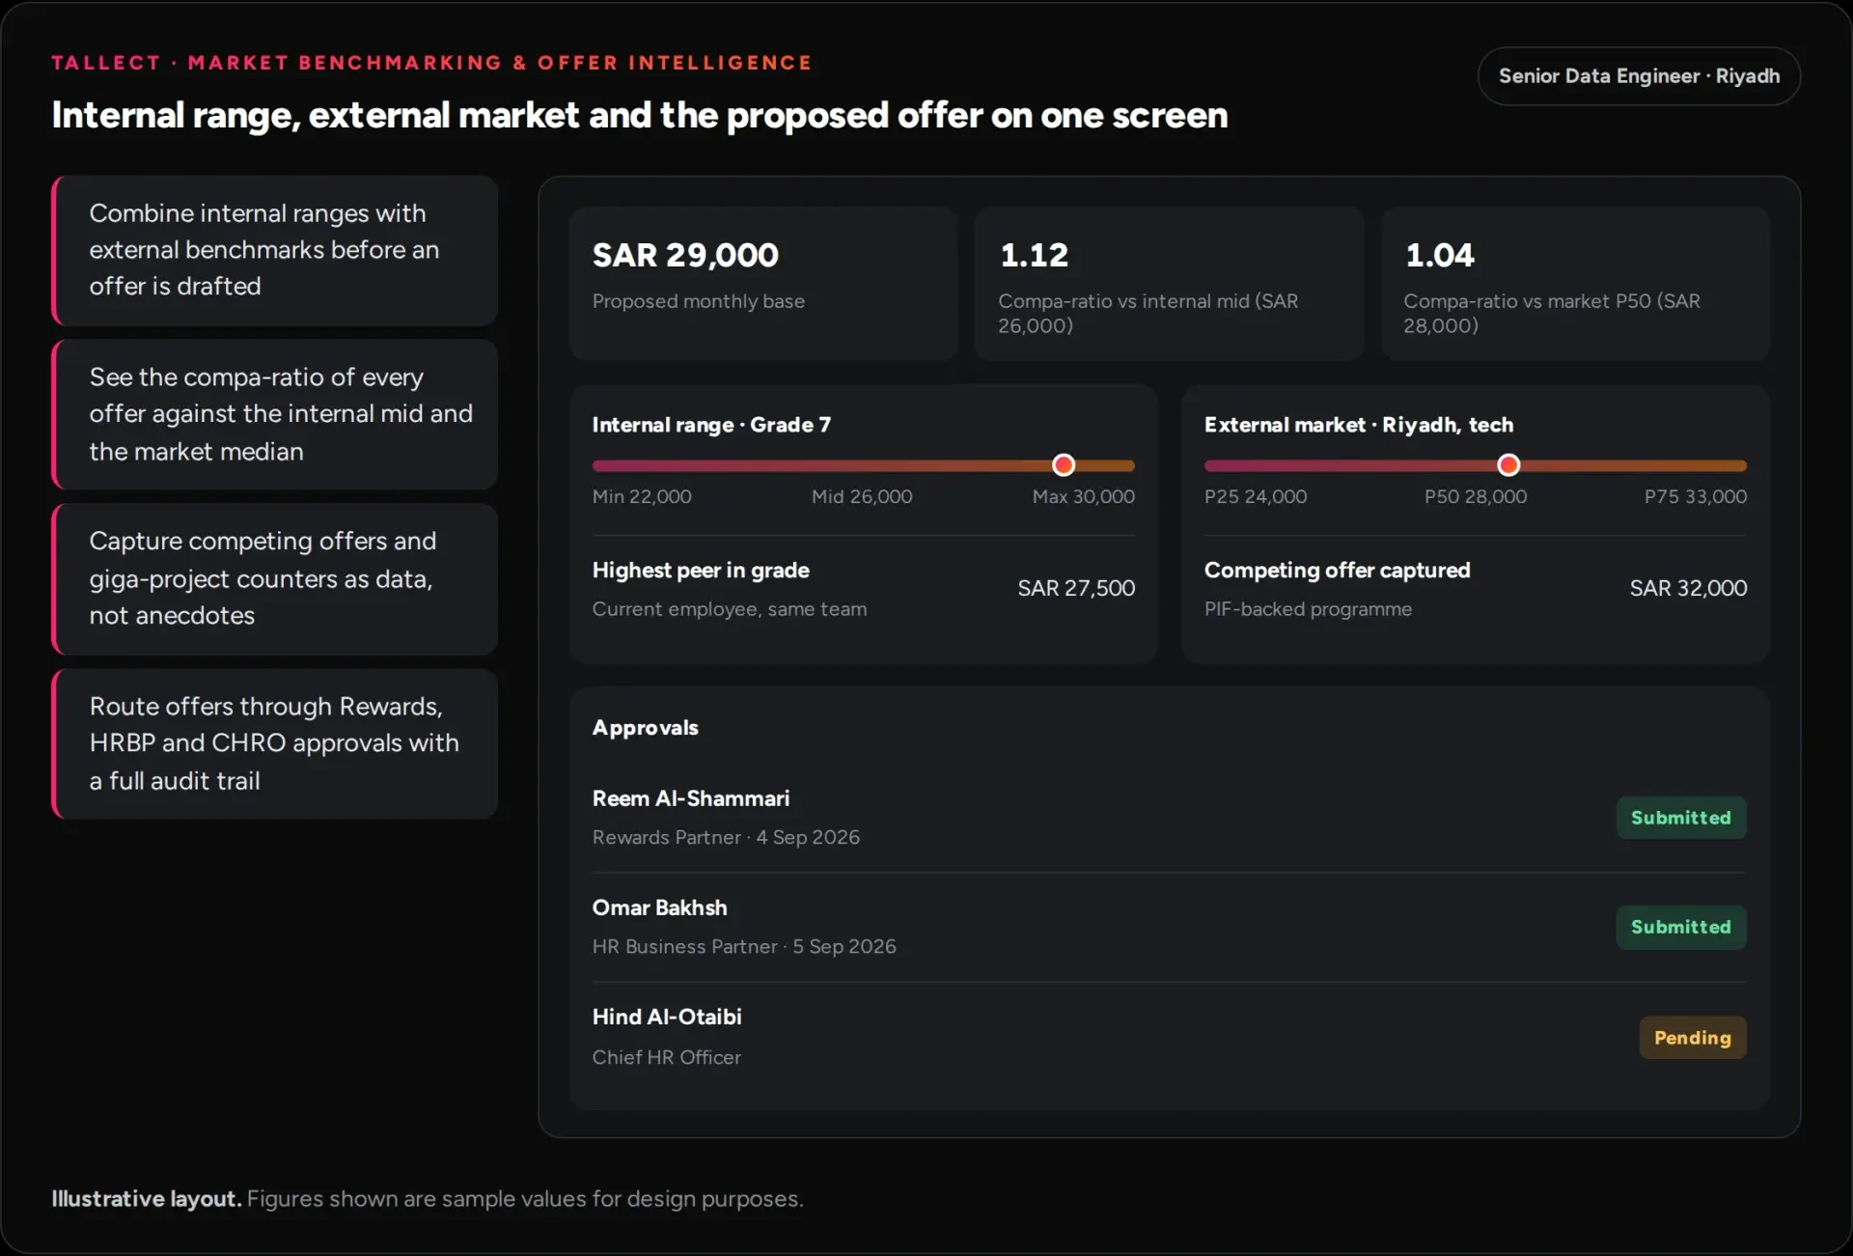Select the 1.04 compa-ratio vs market card
The image size is (1853, 1256).
click(x=1575, y=283)
